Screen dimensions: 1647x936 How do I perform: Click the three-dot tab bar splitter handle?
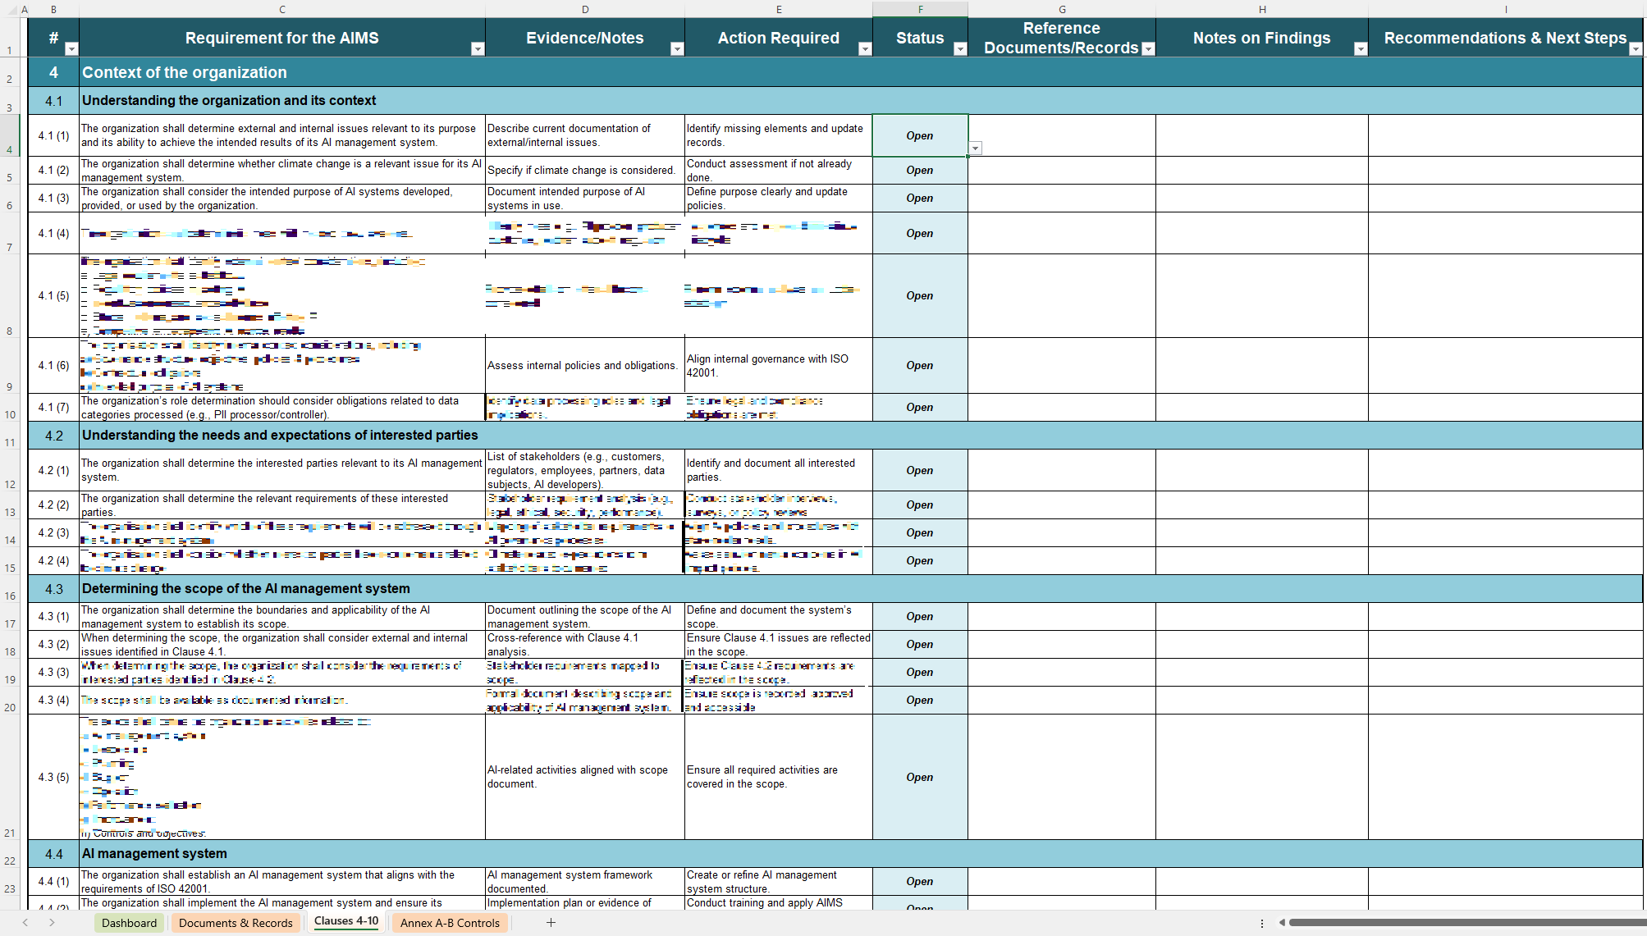1261,923
